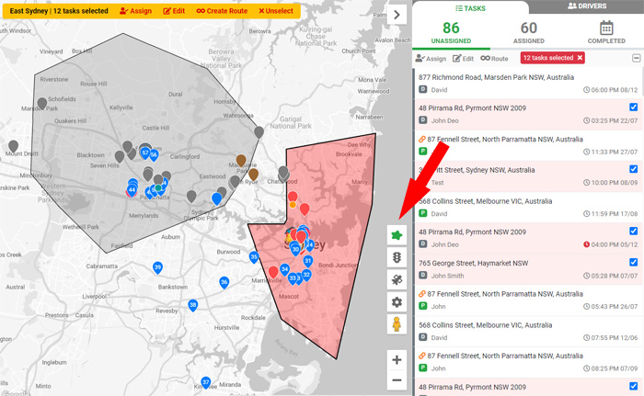Open the Completed tasks calendar
644x396 pixels.
tap(606, 32)
